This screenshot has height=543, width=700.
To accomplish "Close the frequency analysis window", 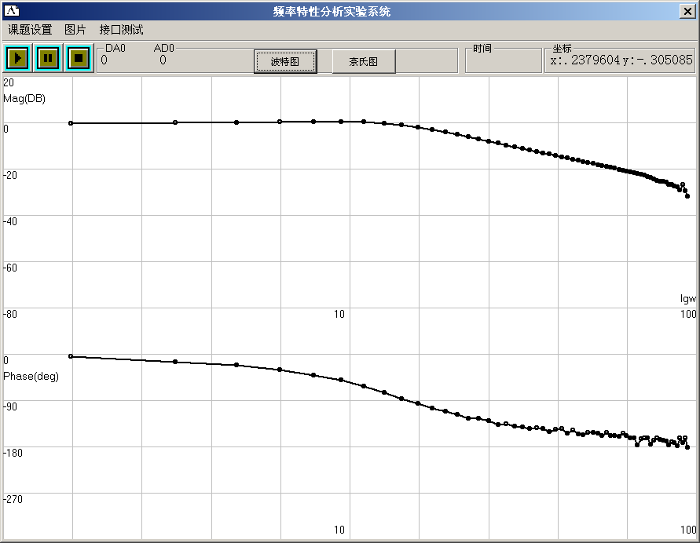I will [688, 11].
